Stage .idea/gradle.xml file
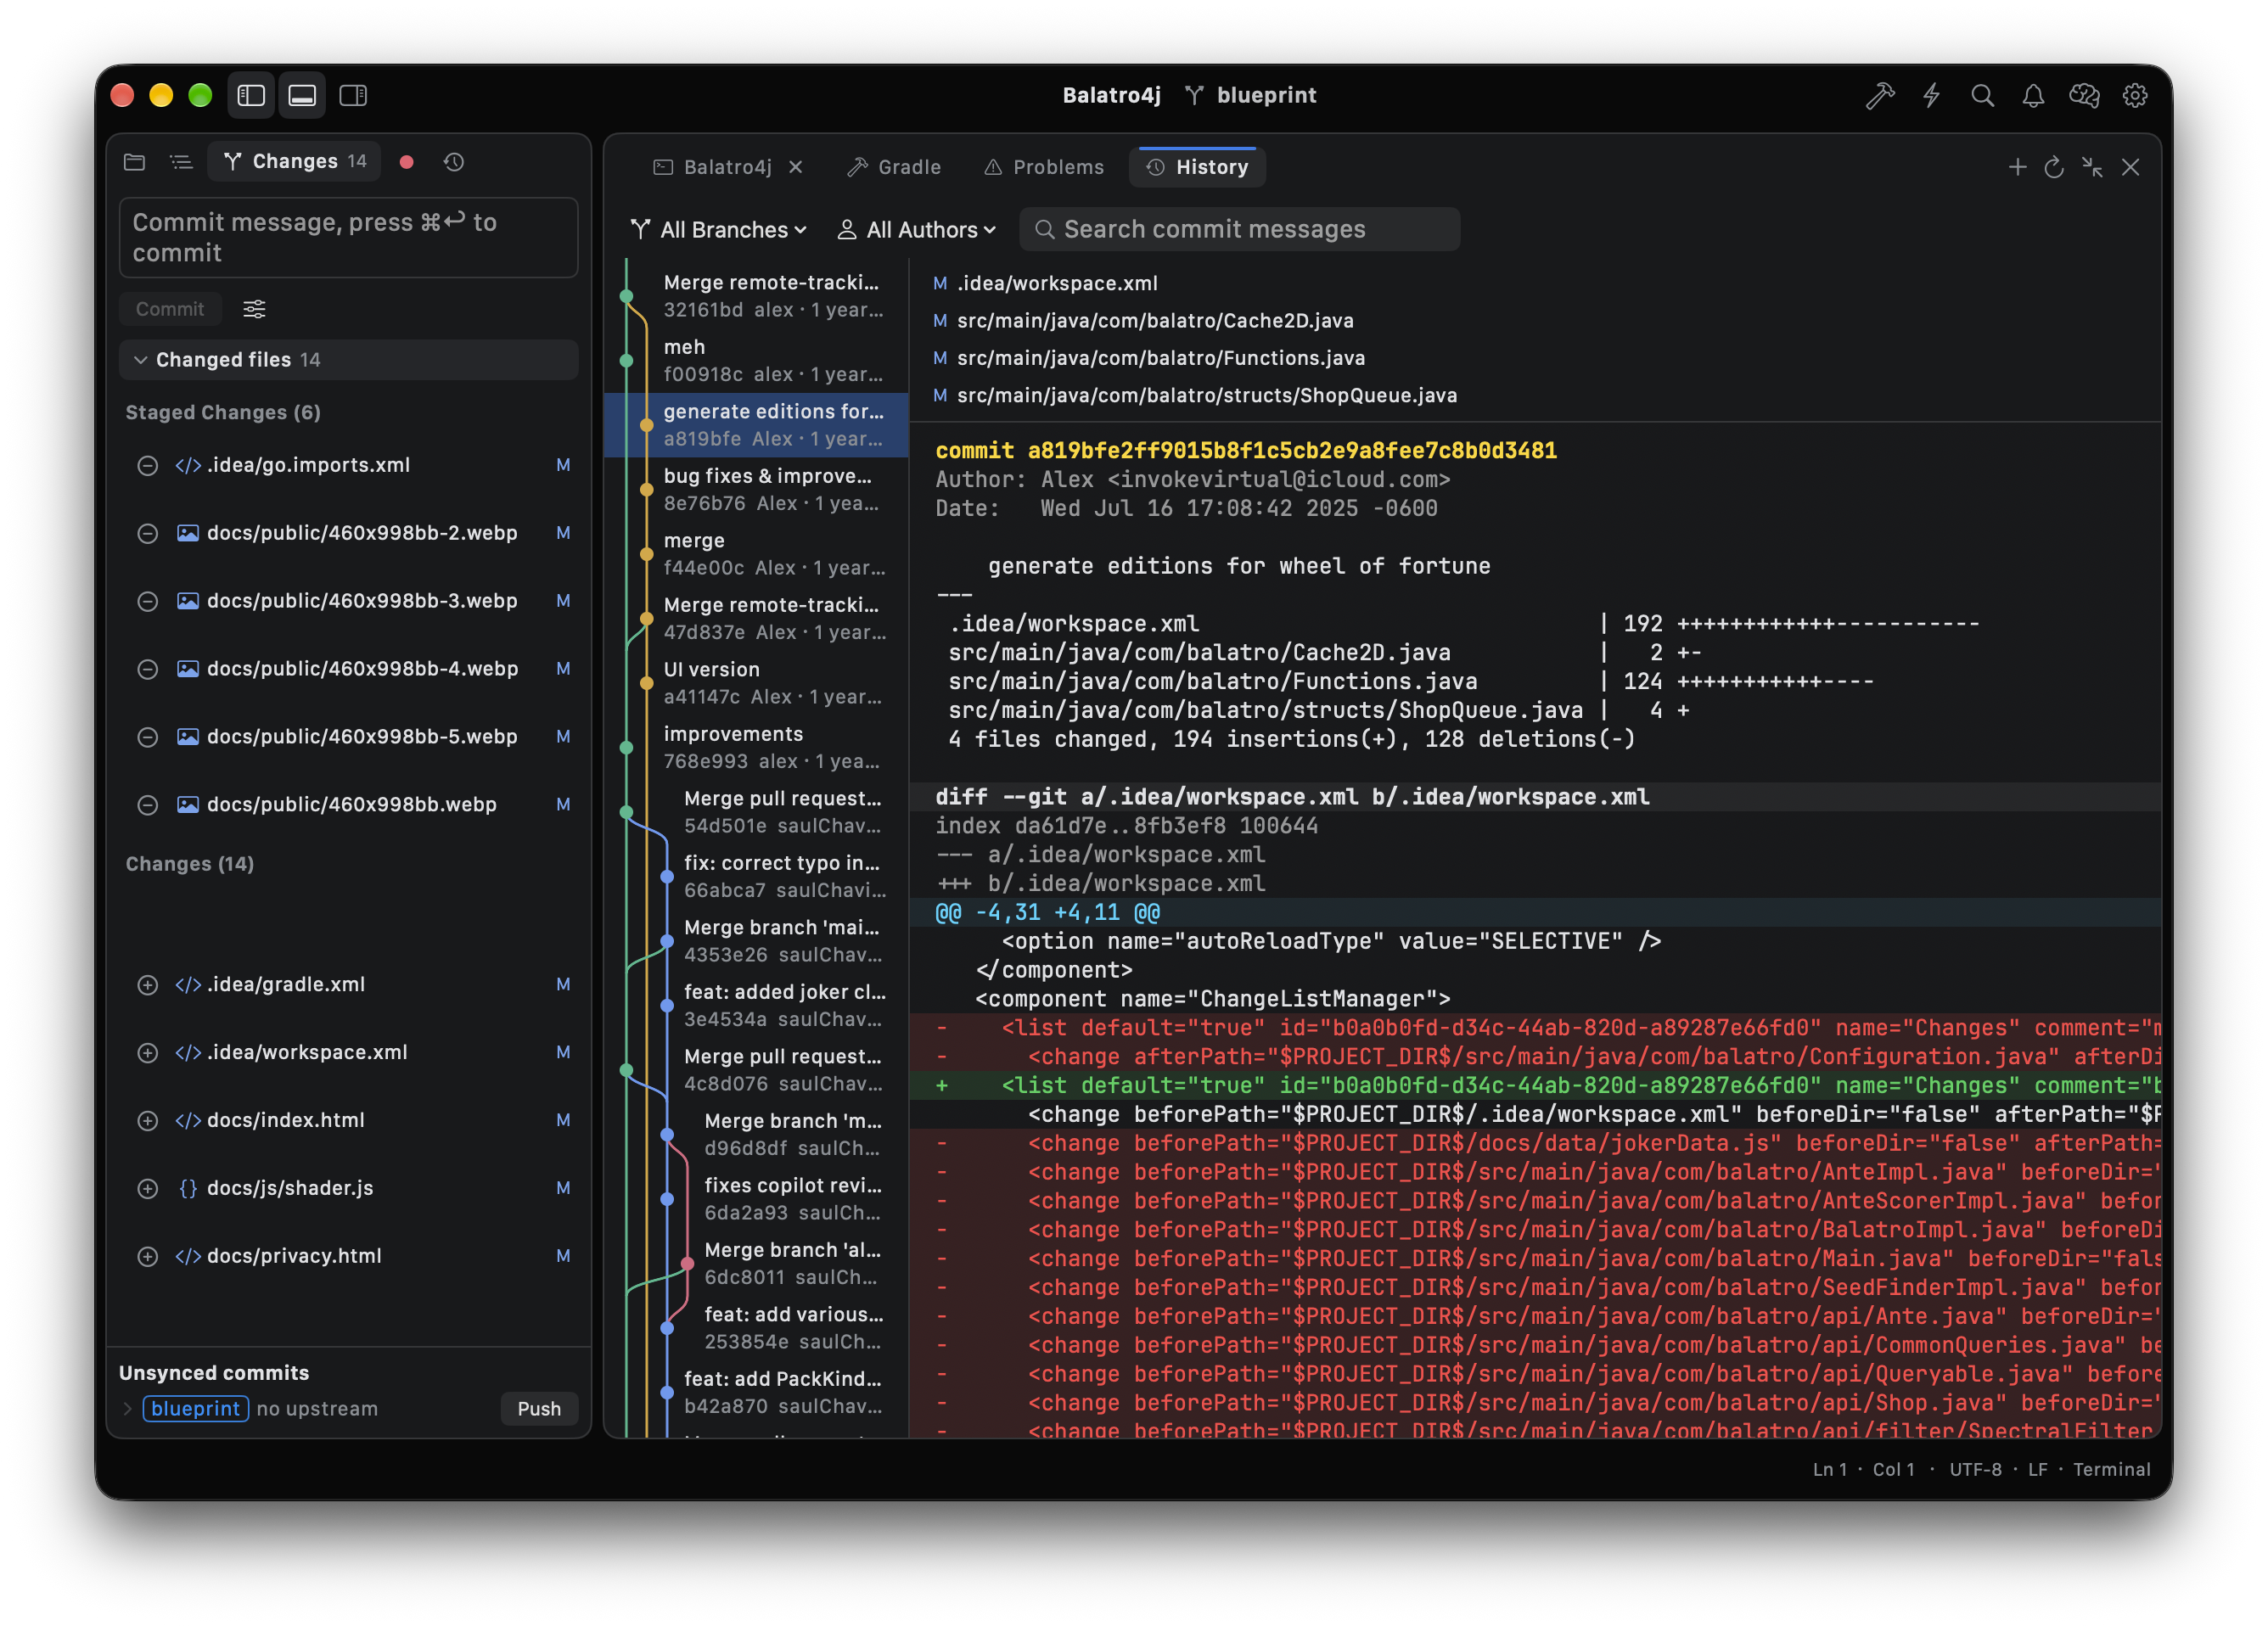 147,985
